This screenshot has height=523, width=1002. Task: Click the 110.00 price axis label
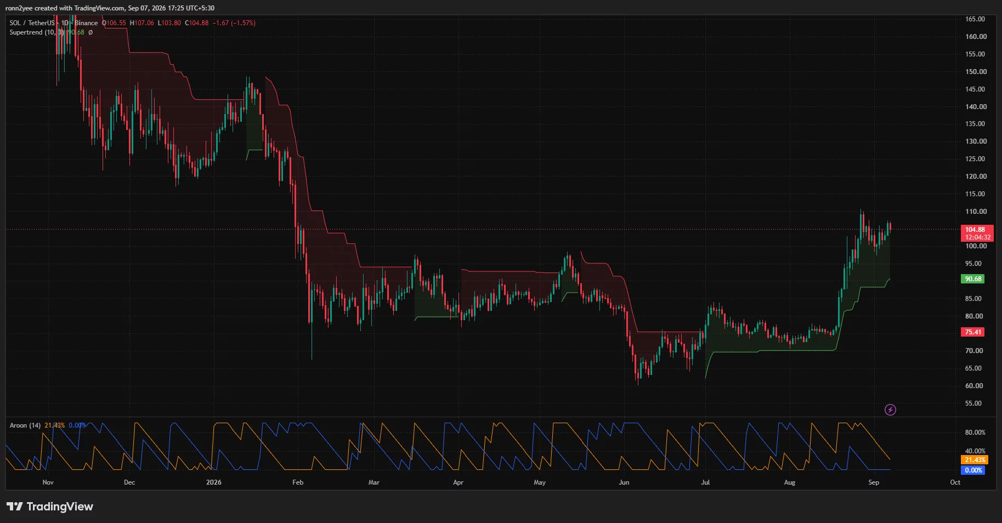[976, 212]
